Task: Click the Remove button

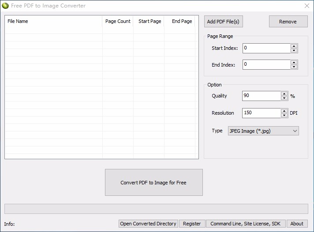Action: point(288,22)
